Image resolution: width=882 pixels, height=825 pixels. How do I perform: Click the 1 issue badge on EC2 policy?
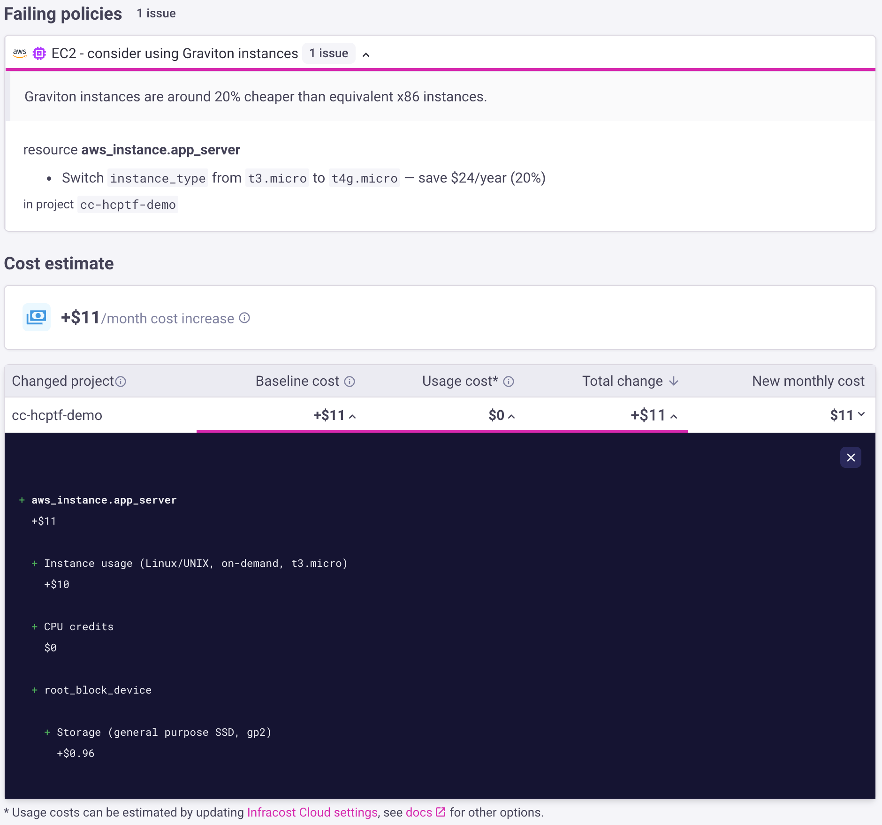(328, 53)
